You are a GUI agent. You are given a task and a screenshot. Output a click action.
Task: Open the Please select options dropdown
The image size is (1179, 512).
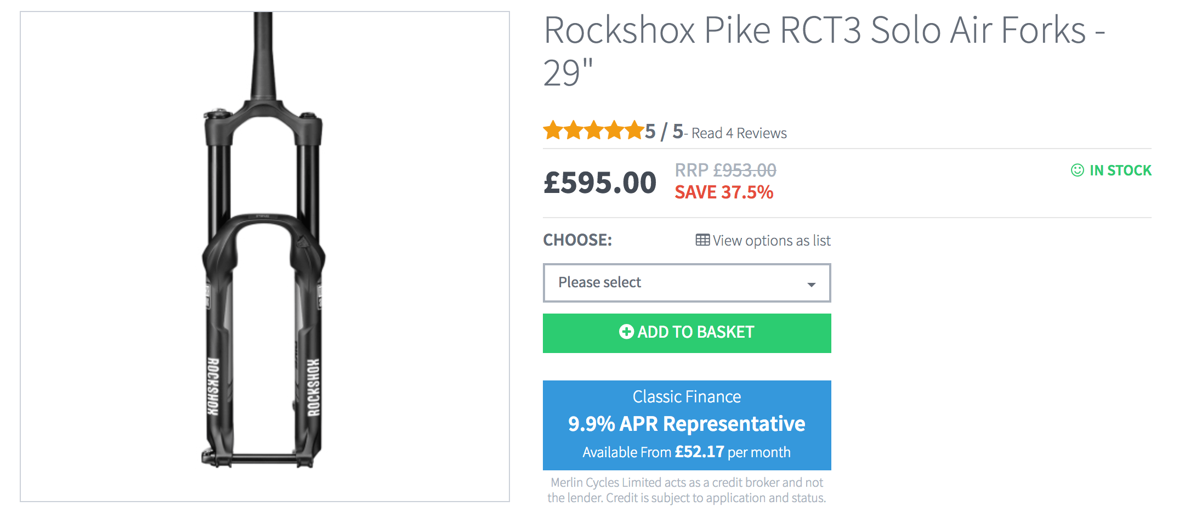[686, 283]
